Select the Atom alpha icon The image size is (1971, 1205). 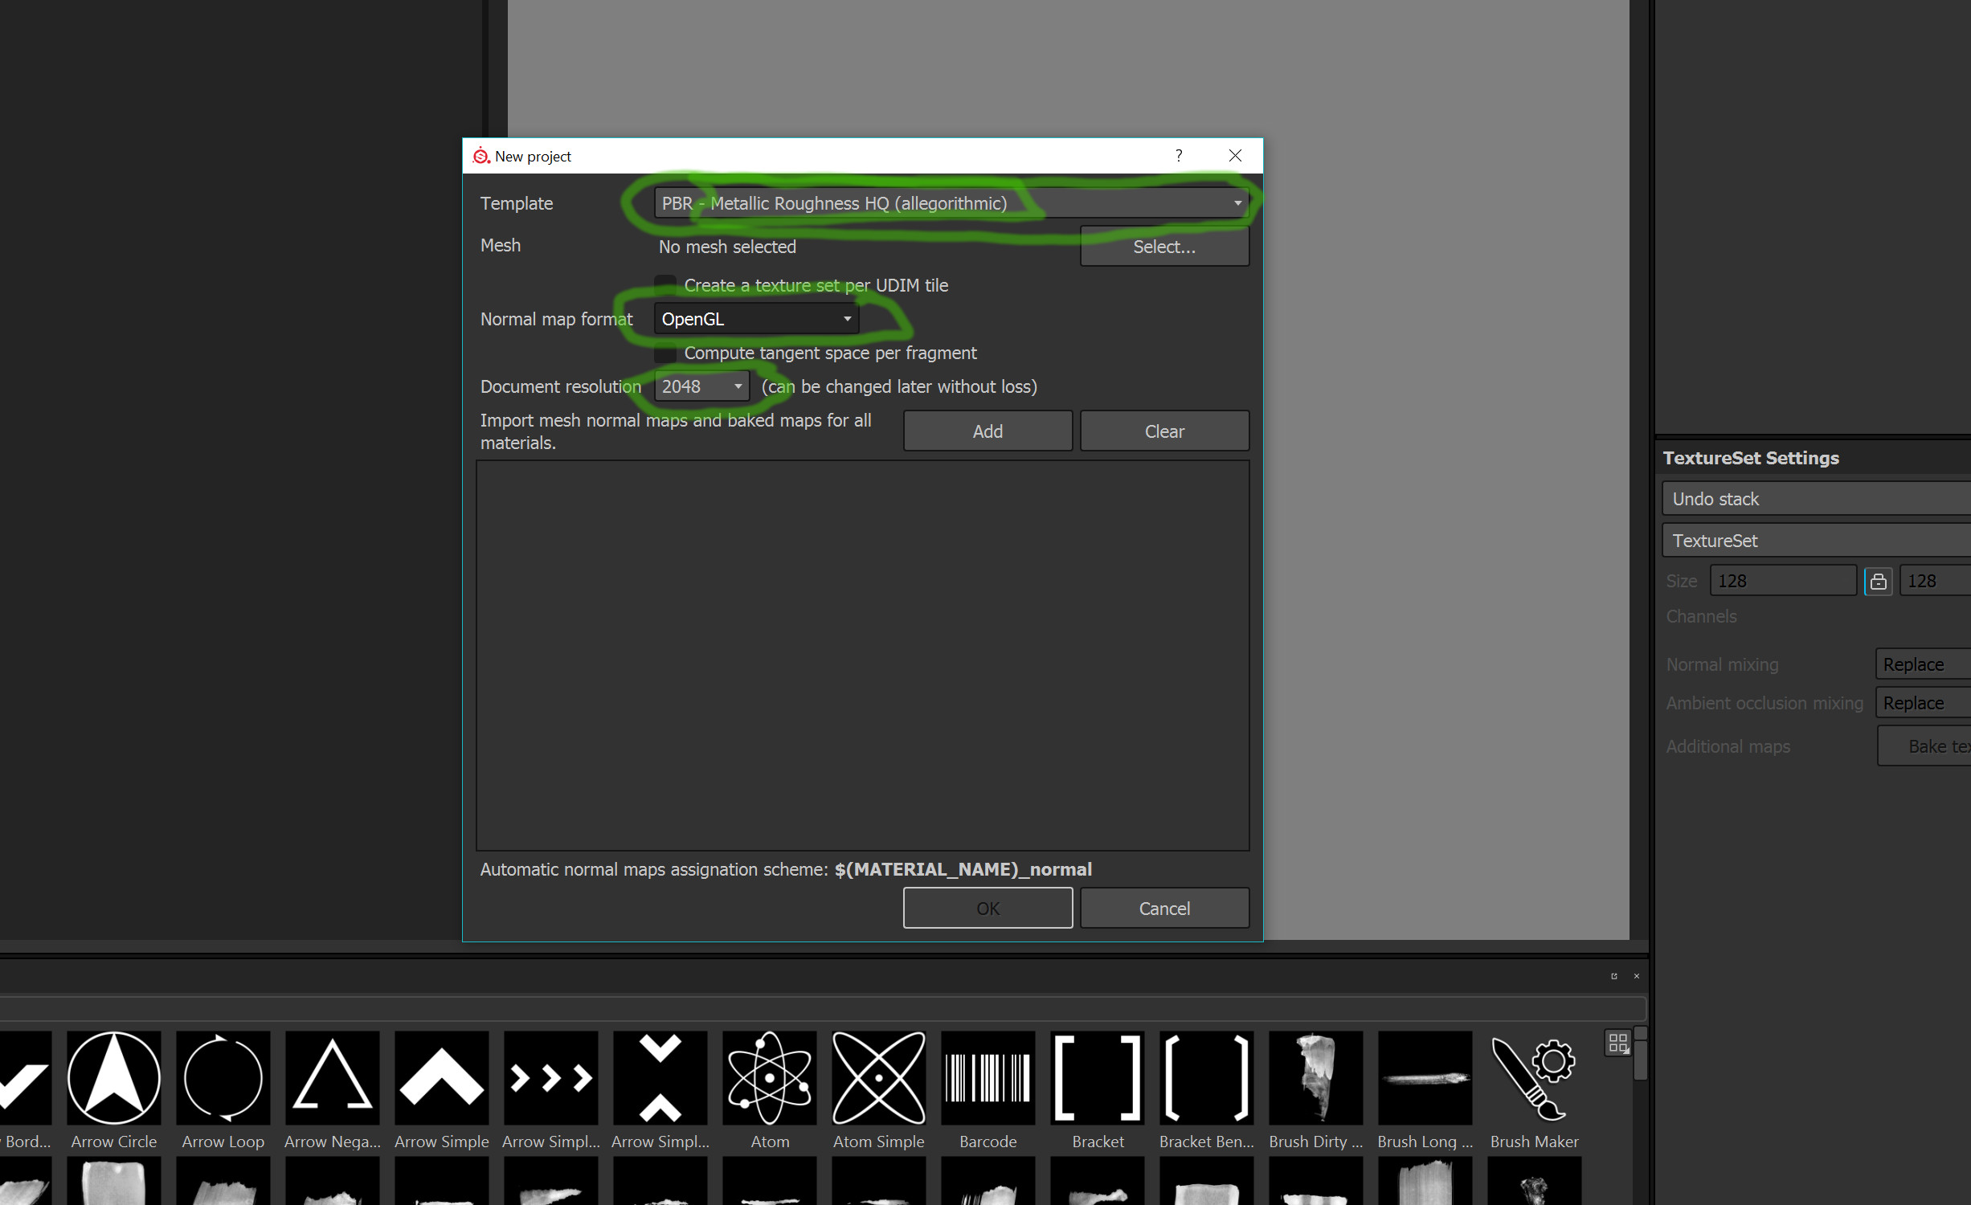point(769,1078)
